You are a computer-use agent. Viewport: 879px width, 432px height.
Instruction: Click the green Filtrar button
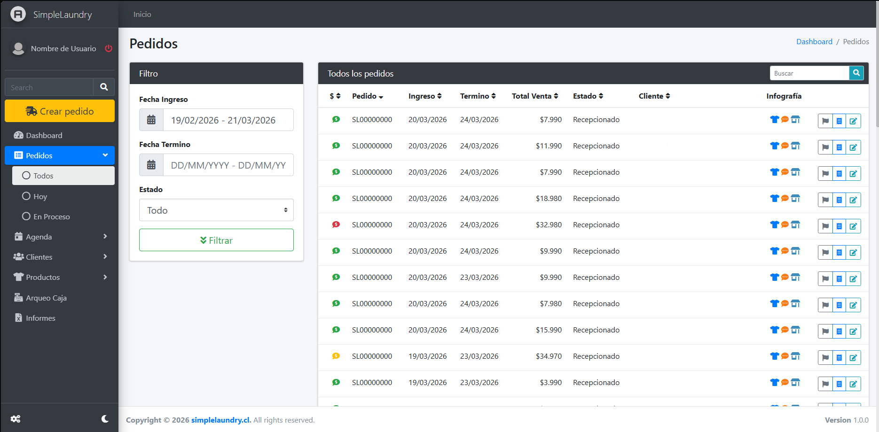(x=216, y=240)
